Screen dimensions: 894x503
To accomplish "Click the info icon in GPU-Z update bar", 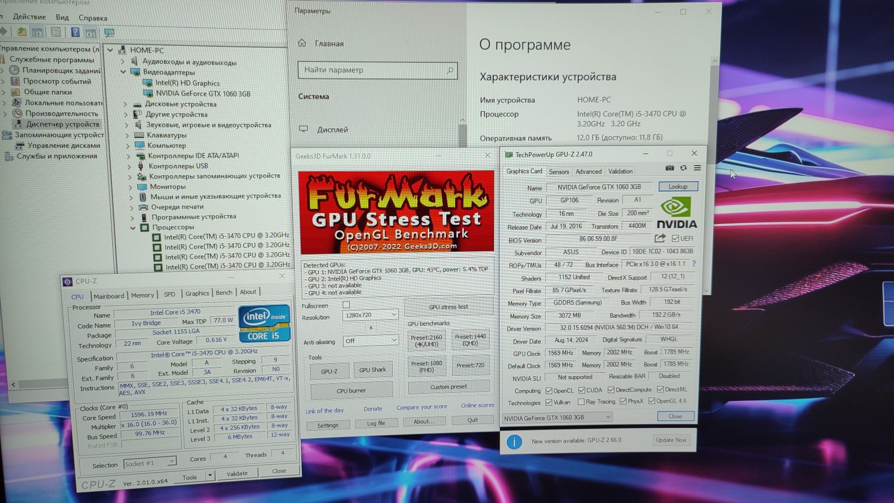I will pyautogui.click(x=514, y=441).
